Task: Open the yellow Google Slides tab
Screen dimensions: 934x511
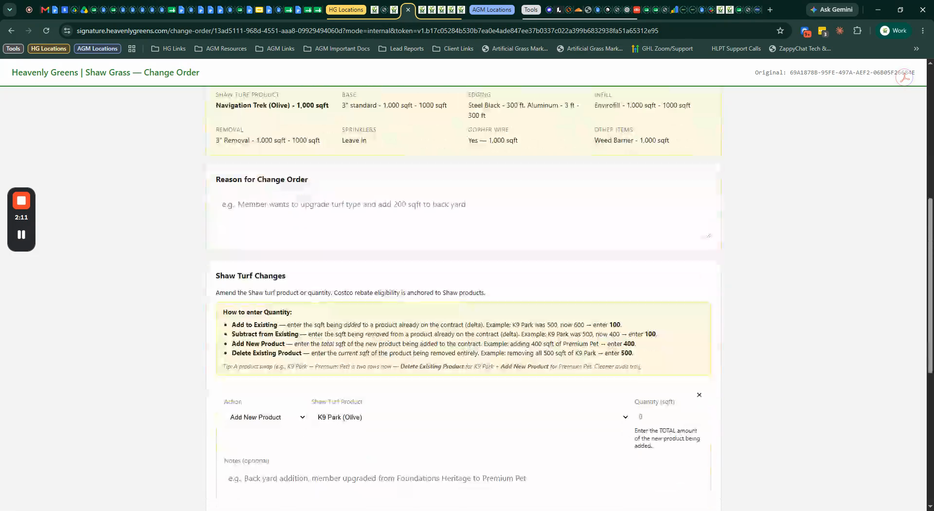Action: [x=259, y=10]
